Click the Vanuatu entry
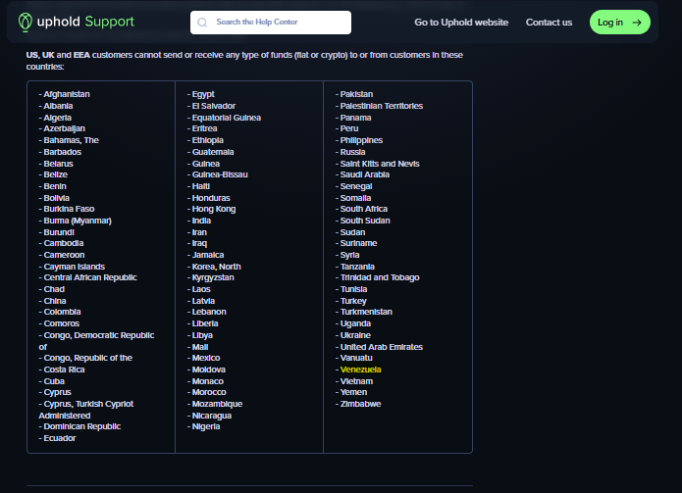This screenshot has height=493, width=682. (356, 358)
